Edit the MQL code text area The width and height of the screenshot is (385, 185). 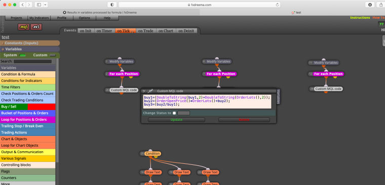click(x=207, y=101)
